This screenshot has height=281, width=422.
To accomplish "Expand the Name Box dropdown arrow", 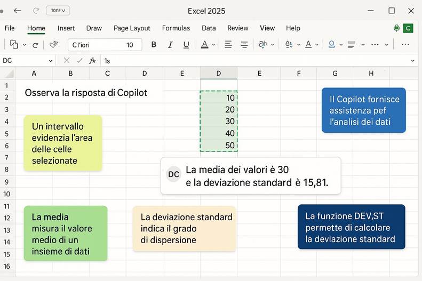I will 51,61.
